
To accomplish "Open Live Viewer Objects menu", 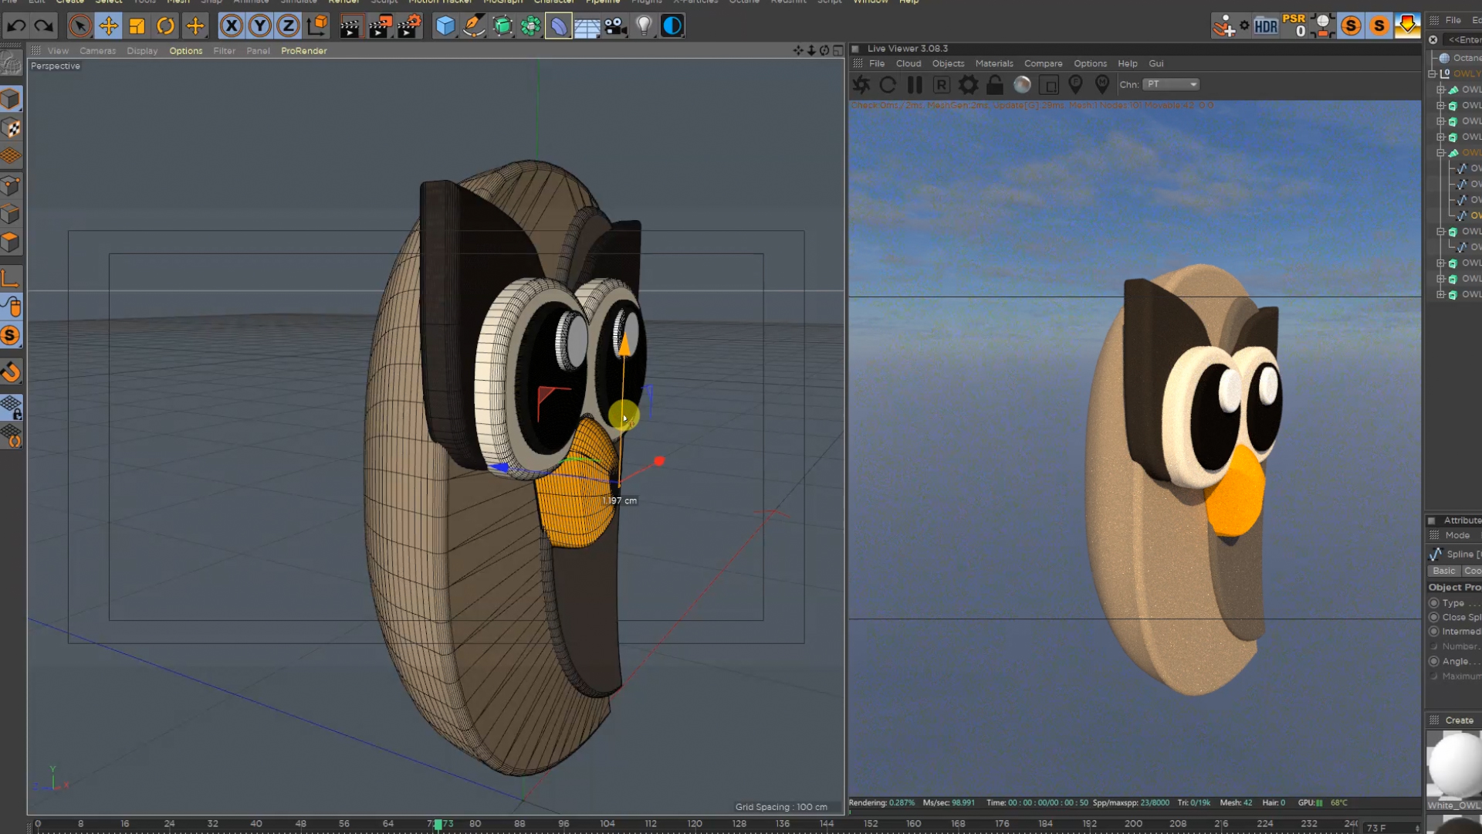I will pos(948,63).
